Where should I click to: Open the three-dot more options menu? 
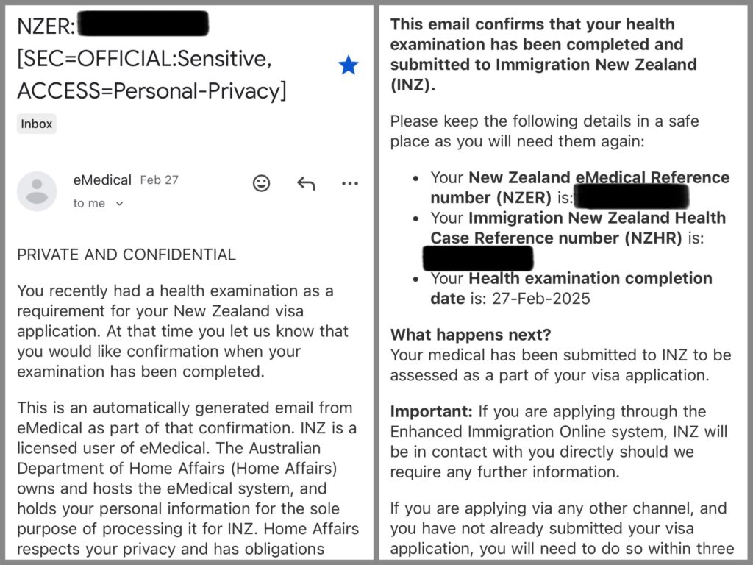(x=350, y=183)
